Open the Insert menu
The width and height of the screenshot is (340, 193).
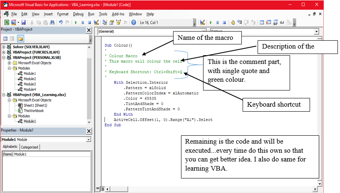(48, 14)
